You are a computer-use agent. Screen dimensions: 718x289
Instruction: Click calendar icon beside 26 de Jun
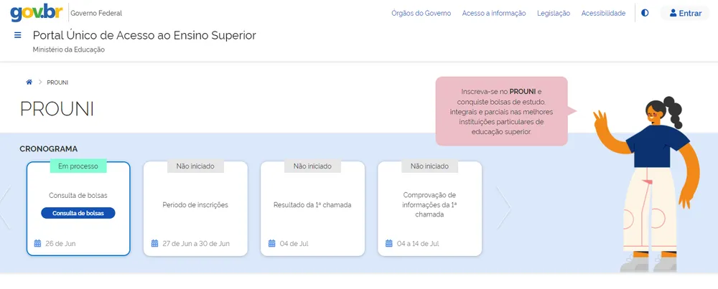click(37, 244)
